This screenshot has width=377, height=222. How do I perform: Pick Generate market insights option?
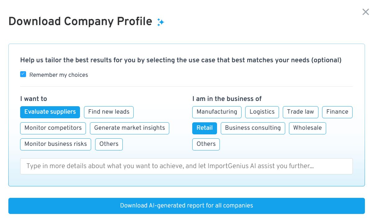(129, 128)
